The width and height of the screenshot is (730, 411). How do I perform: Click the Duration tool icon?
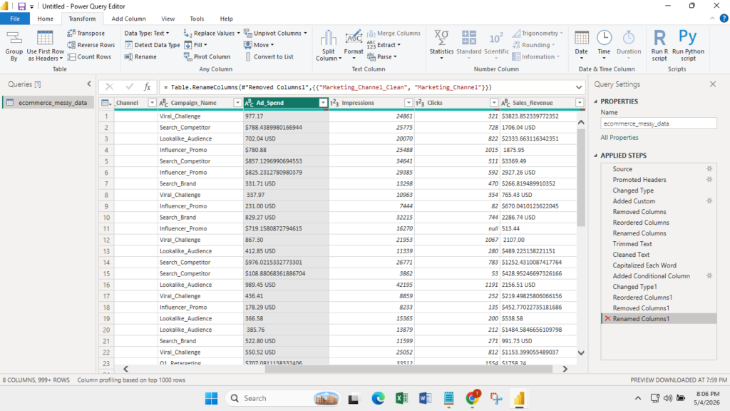629,46
